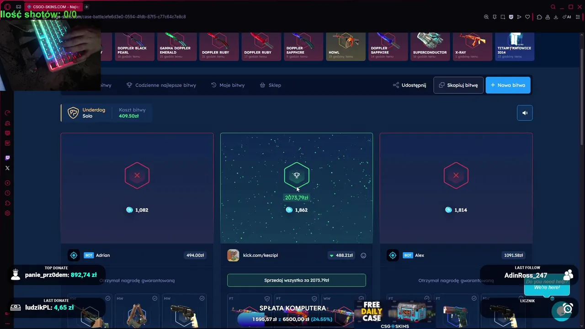Click bot Alex's avatar icon
The width and height of the screenshot is (585, 329).
(393, 255)
